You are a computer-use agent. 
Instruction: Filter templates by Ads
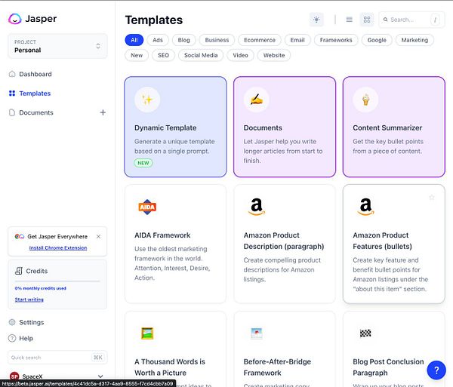158,40
